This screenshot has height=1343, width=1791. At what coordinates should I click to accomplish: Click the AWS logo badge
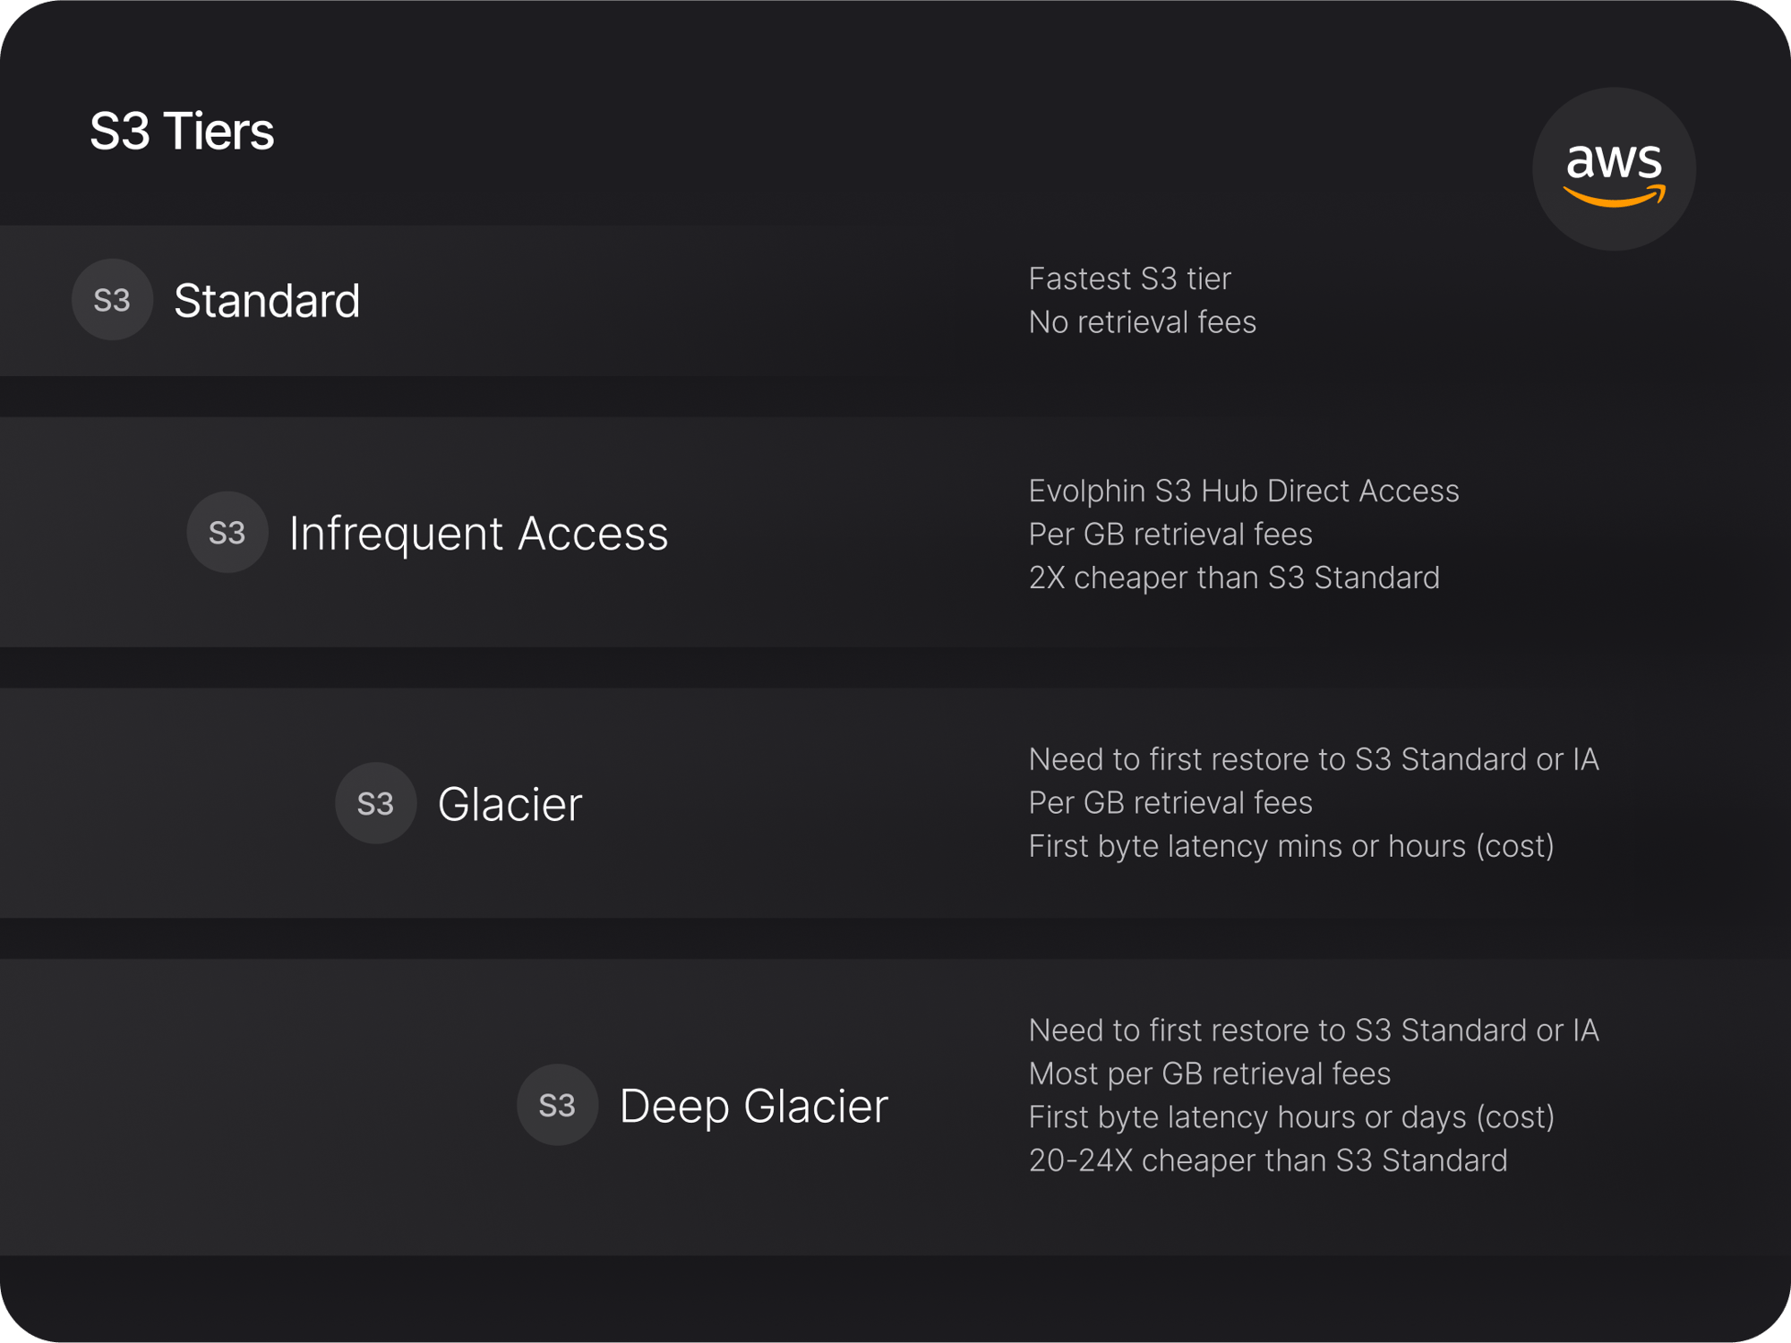coord(1614,169)
